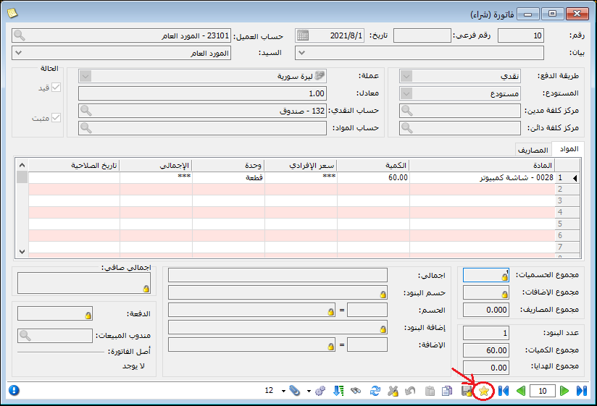Expand dropdown arrow between the gears icon and paperclip
Viewport: 597px width, 406px height.
pos(309,391)
